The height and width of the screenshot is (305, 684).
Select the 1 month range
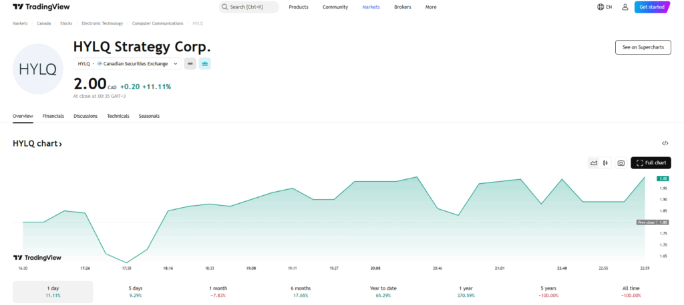[218, 292]
